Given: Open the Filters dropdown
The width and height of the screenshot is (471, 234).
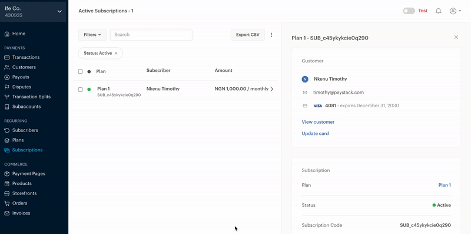Looking at the screenshot, I should point(92,35).
